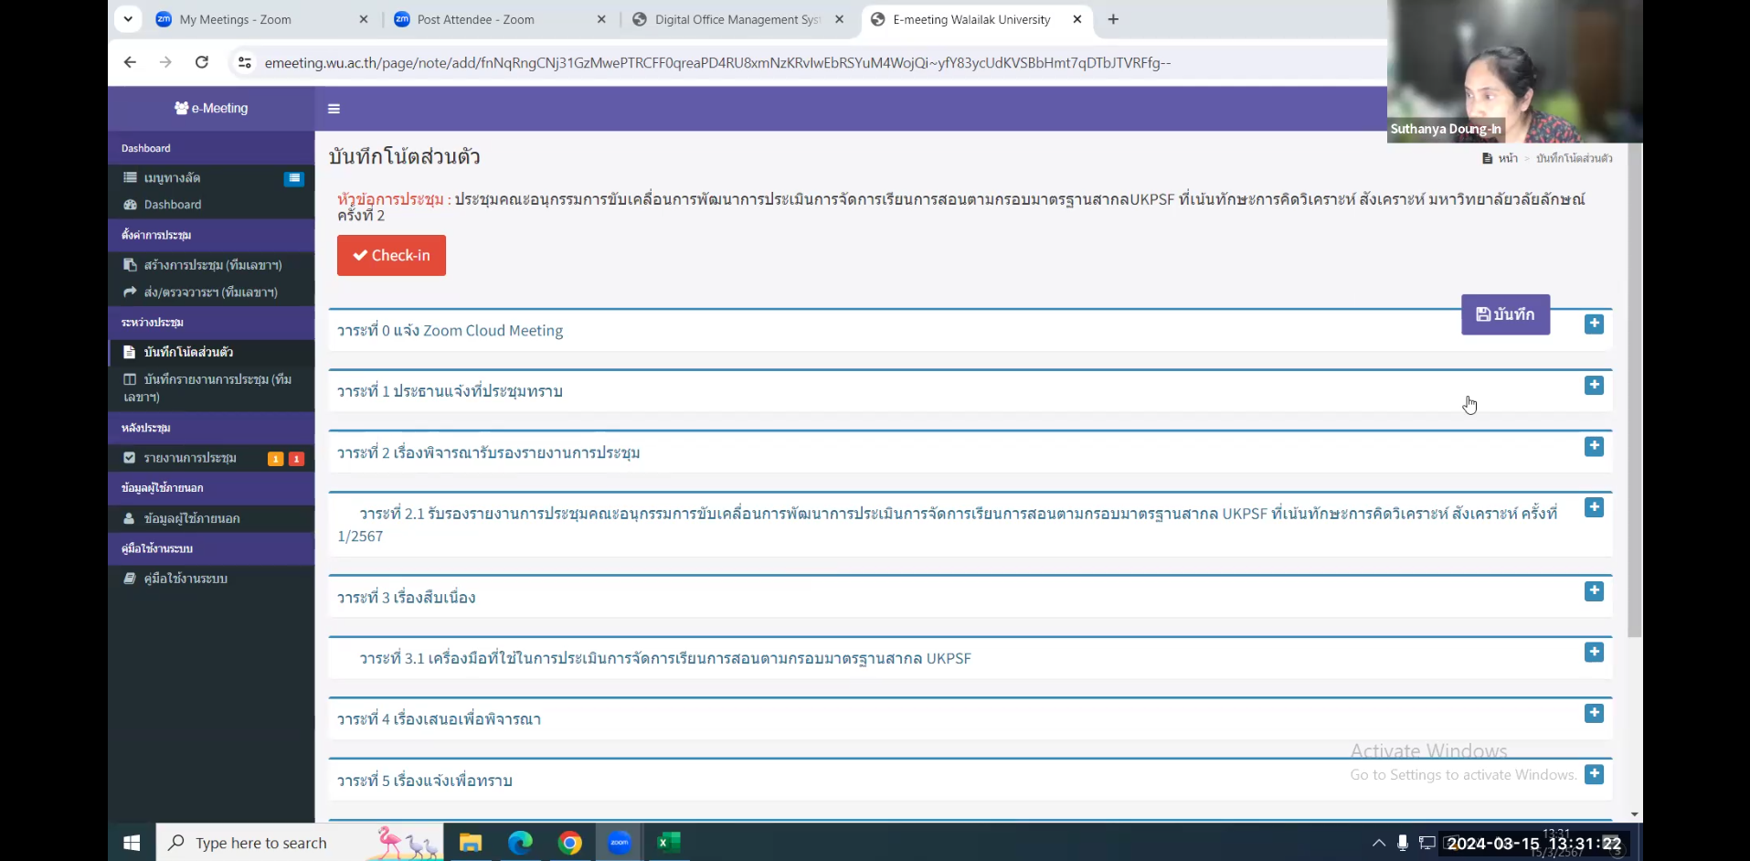Click the browser reload page icon

(x=202, y=62)
